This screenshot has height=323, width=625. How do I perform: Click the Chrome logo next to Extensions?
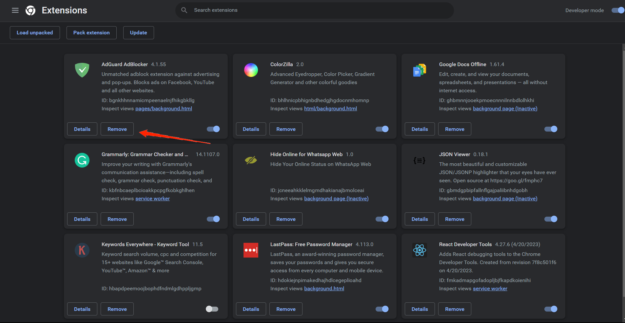pos(30,10)
